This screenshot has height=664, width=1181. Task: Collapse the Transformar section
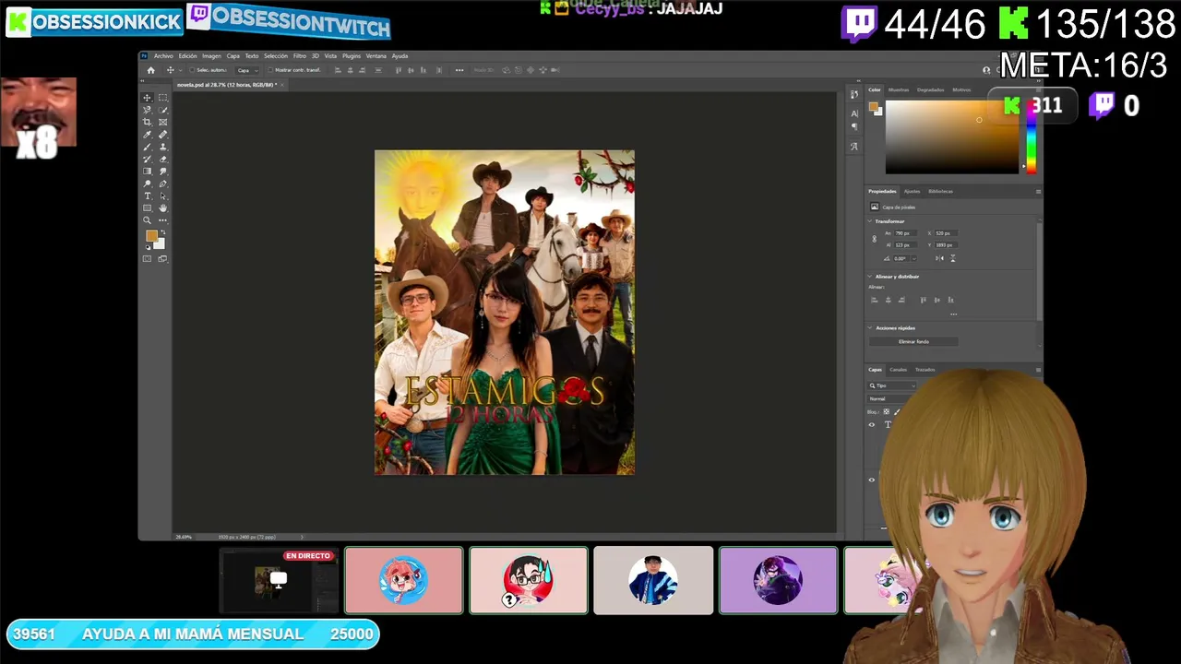coord(870,221)
